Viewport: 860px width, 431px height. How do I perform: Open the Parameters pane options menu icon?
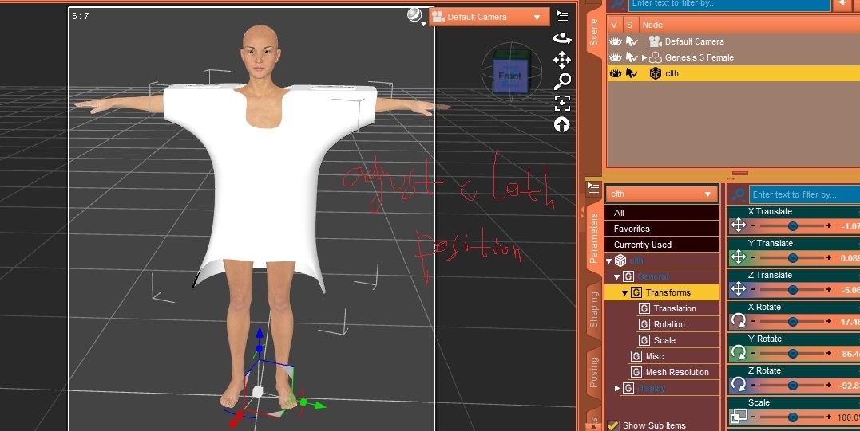593,189
